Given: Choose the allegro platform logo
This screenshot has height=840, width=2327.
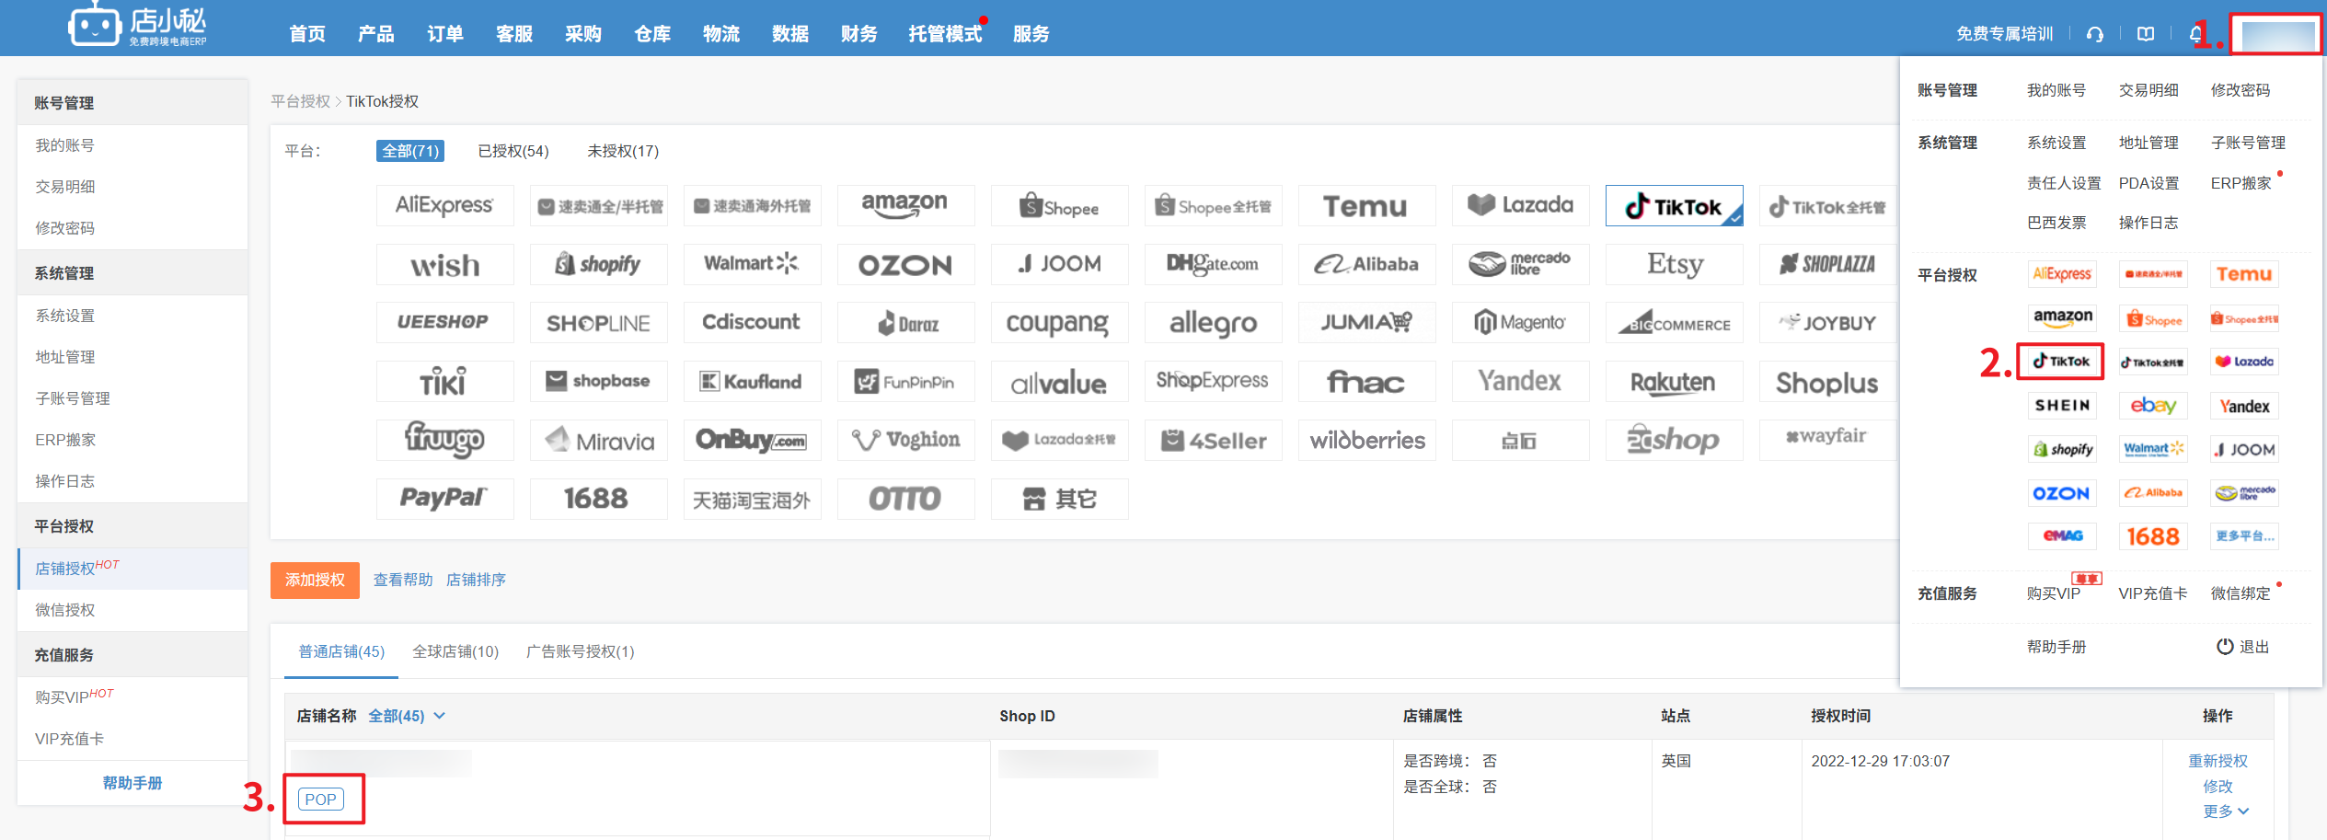Looking at the screenshot, I should [1213, 323].
